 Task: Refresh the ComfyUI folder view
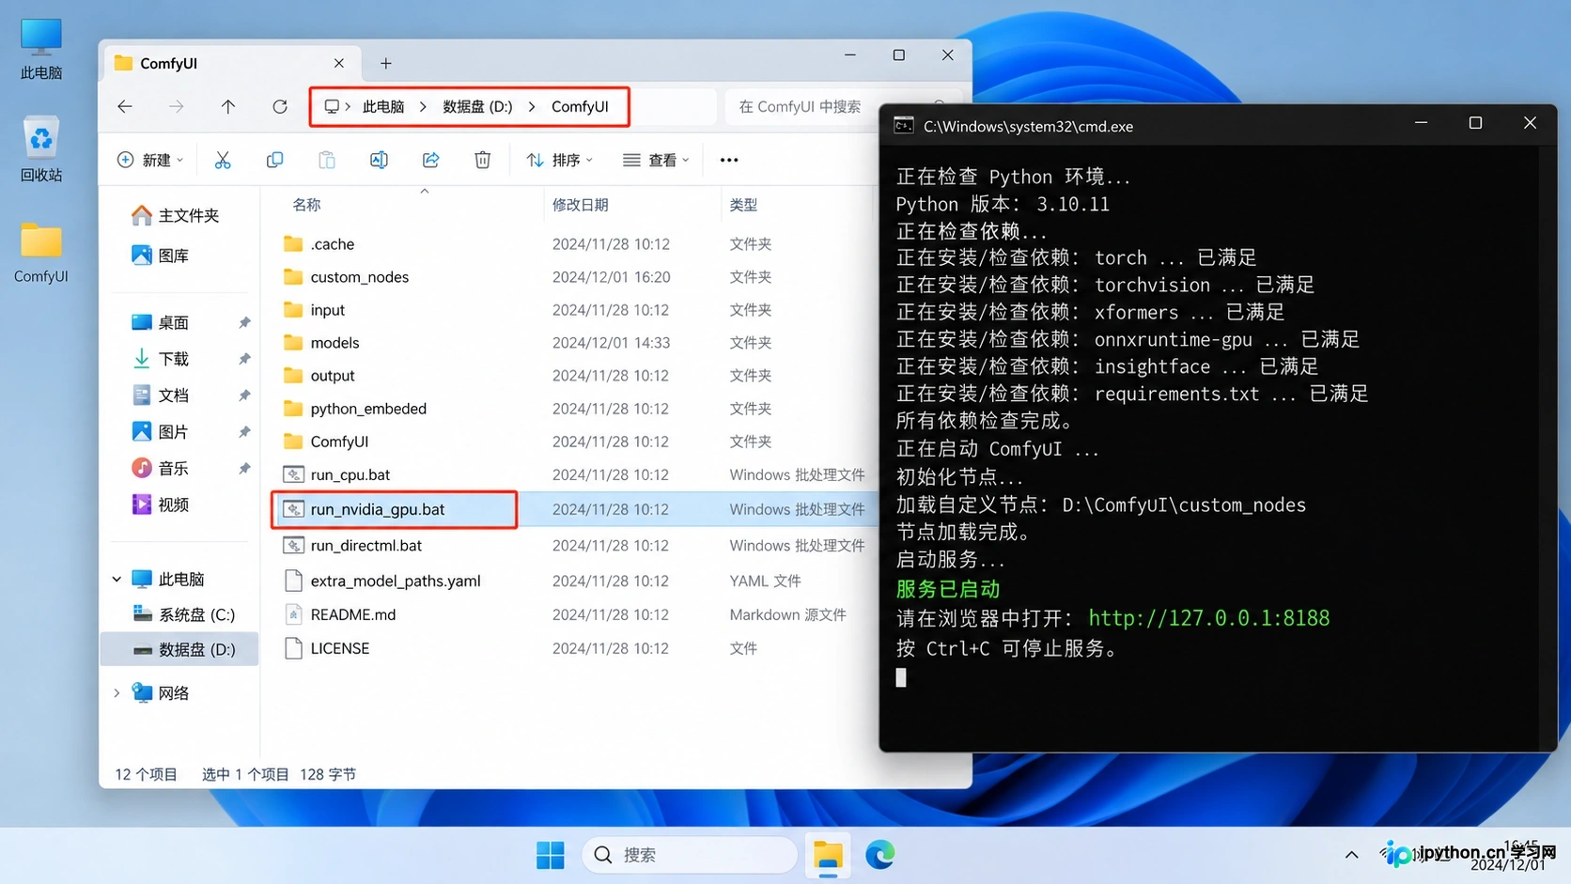coord(280,107)
